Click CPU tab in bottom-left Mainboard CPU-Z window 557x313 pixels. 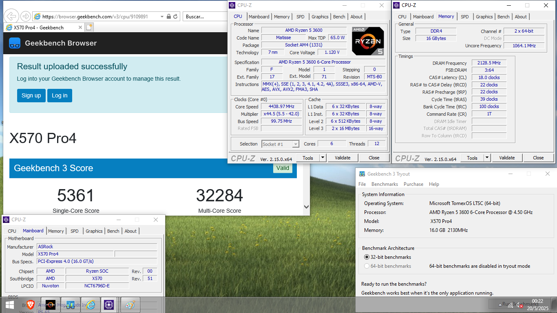point(12,231)
